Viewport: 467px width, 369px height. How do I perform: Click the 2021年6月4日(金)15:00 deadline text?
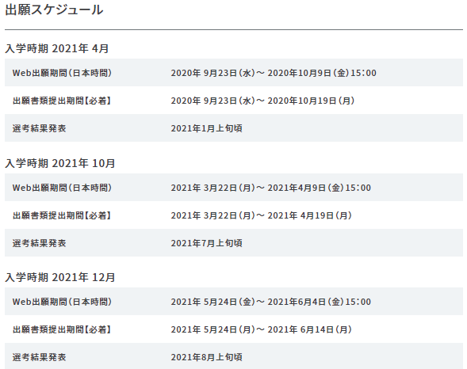(x=320, y=302)
